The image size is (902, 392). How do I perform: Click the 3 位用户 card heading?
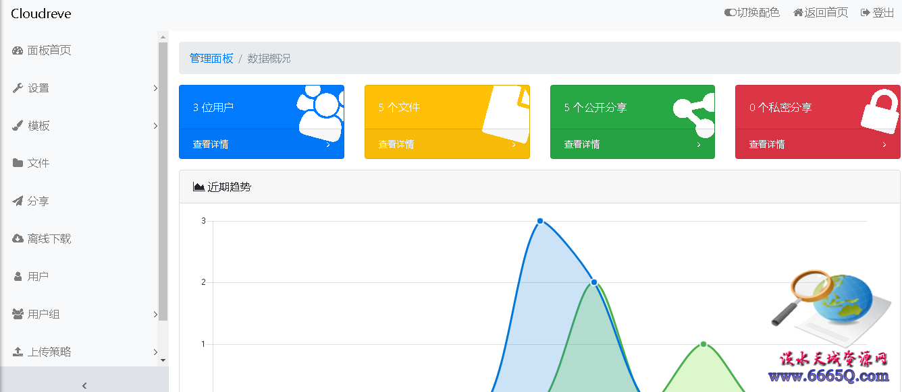pyautogui.click(x=213, y=107)
